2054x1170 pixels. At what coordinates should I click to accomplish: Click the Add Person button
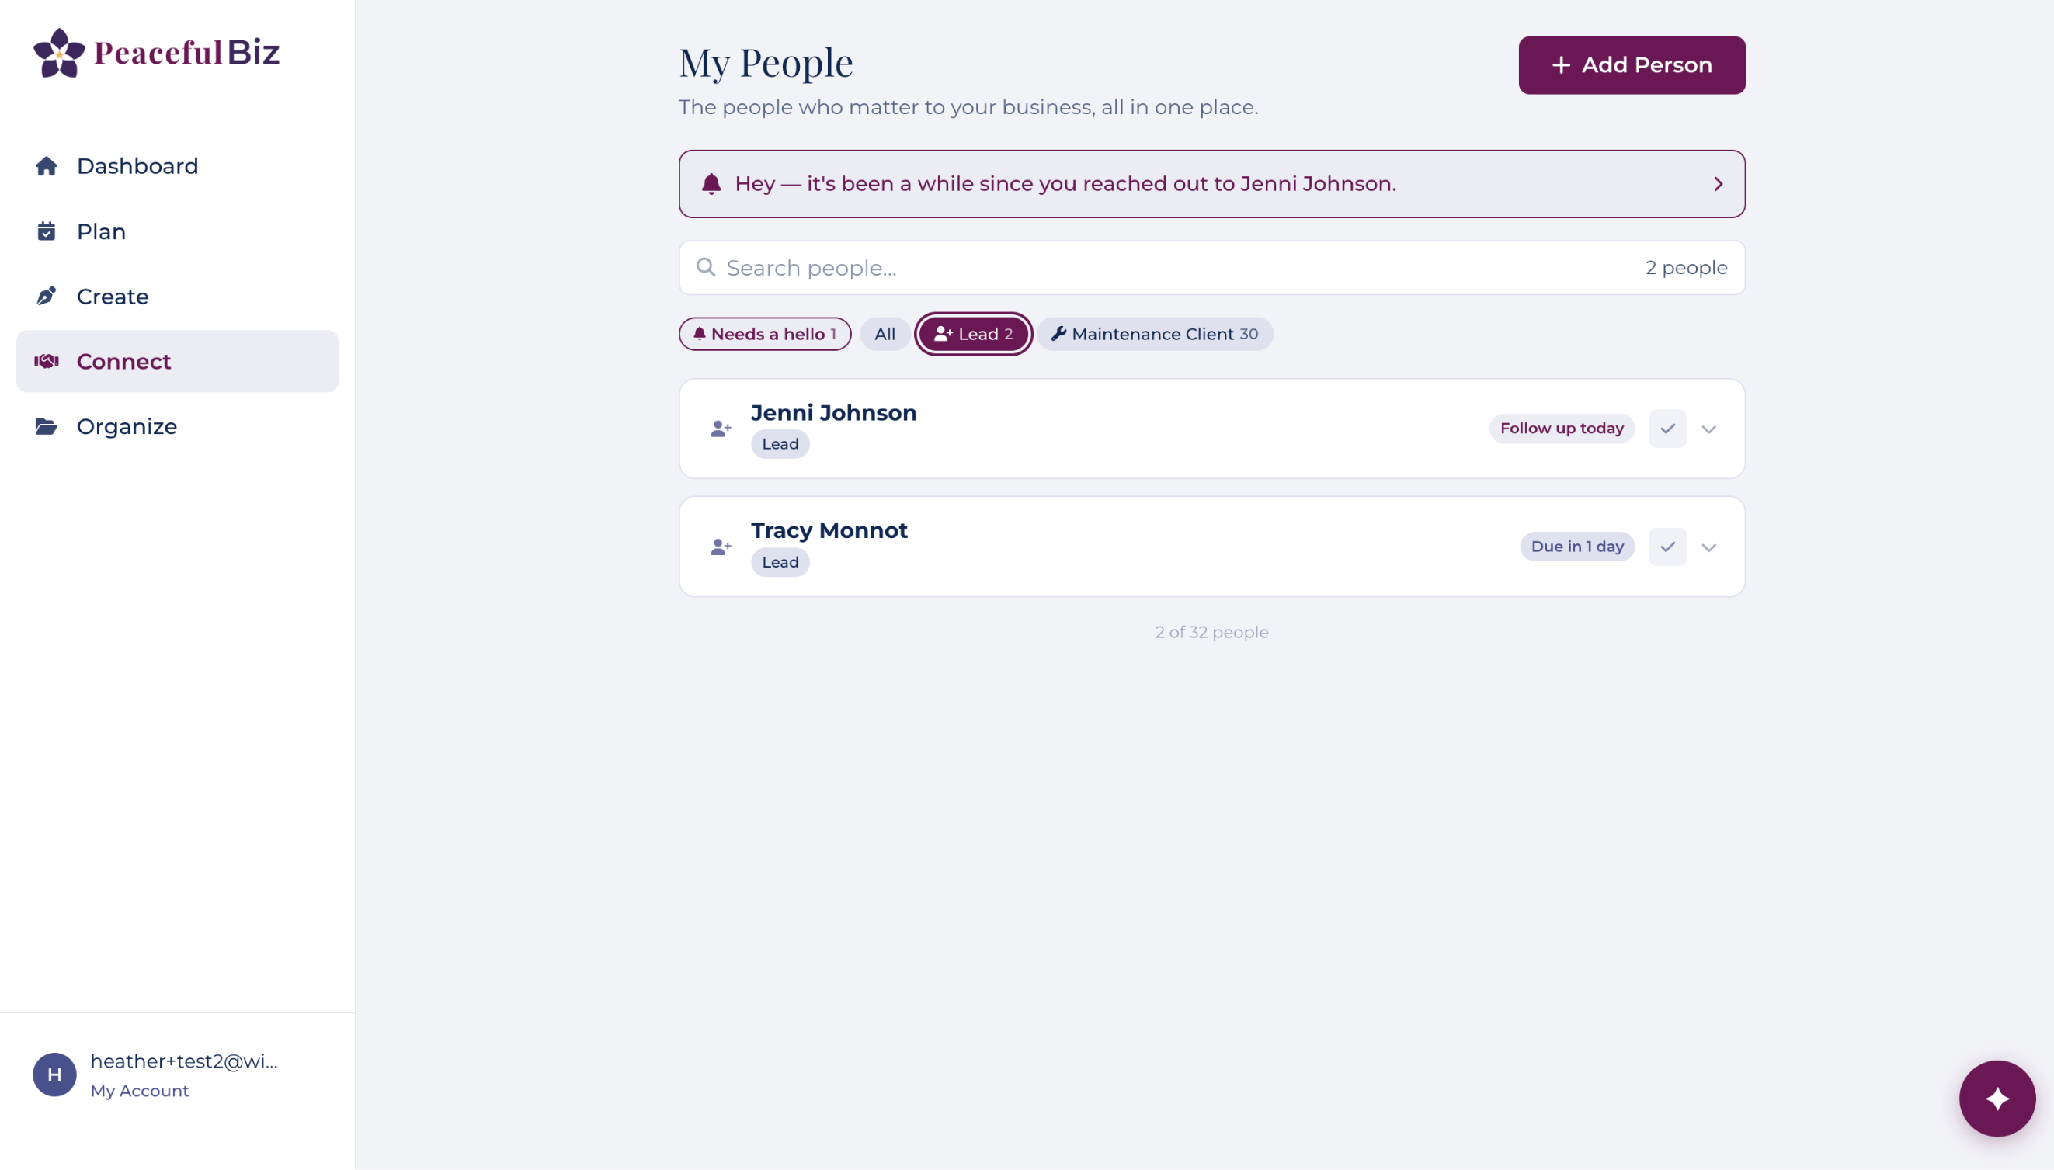(x=1632, y=64)
